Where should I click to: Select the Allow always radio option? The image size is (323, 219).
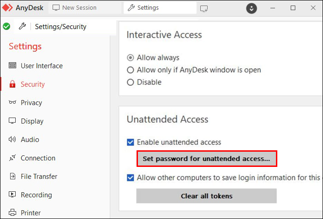coord(130,58)
